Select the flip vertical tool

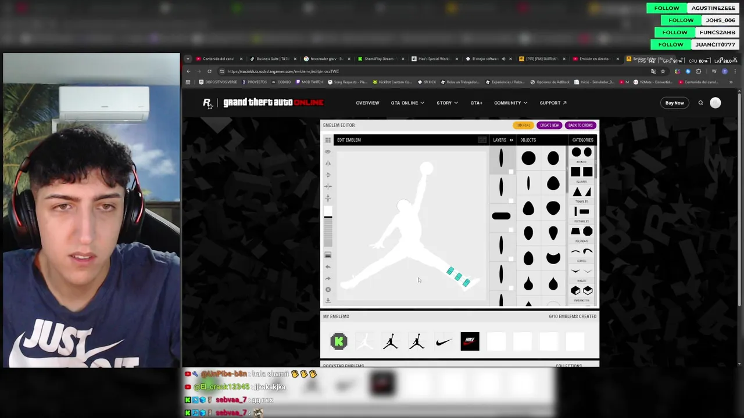click(328, 175)
